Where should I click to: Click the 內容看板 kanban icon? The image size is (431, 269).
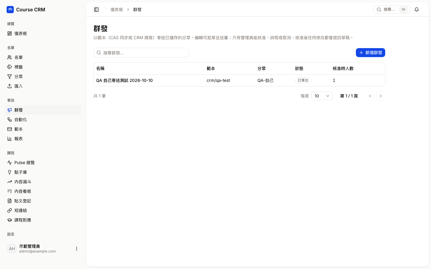coord(10,191)
